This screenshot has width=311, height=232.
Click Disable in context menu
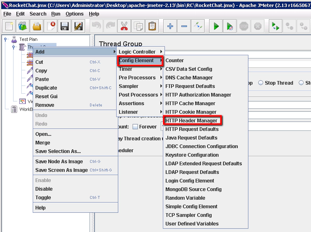coord(75,189)
